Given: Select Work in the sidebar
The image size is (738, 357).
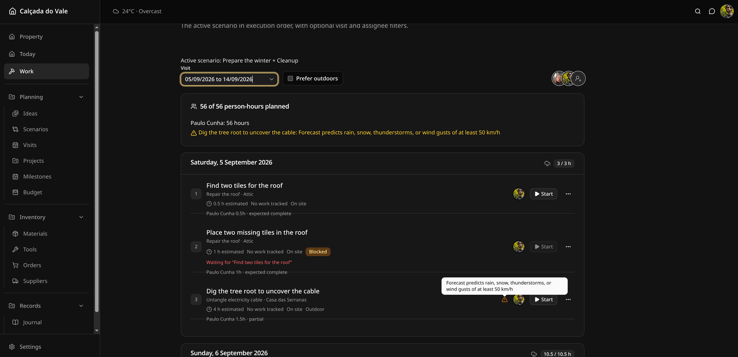Looking at the screenshot, I should [x=46, y=71].
